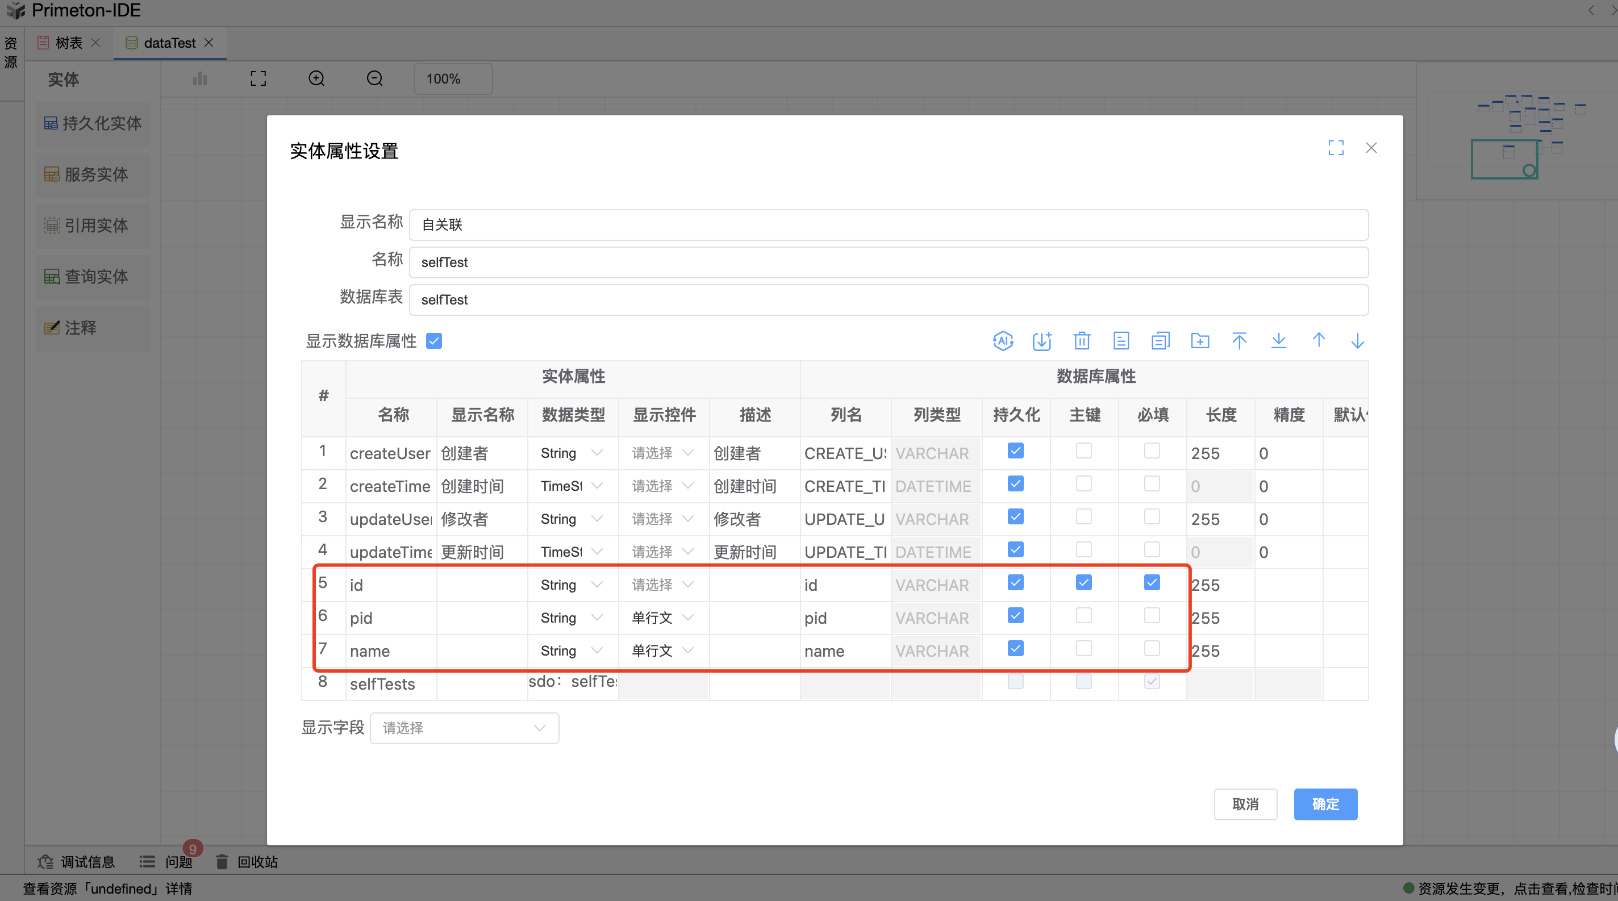Viewport: 1618px width, 901px height.
Task: Click the 显示名称 input field
Action: [888, 225]
